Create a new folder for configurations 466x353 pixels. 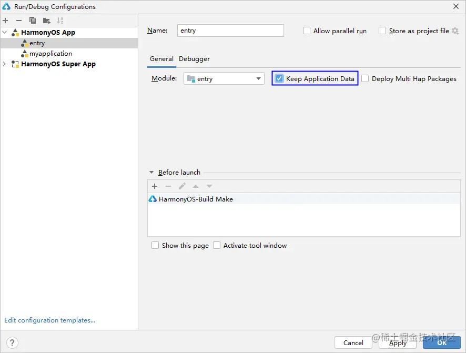(46, 21)
